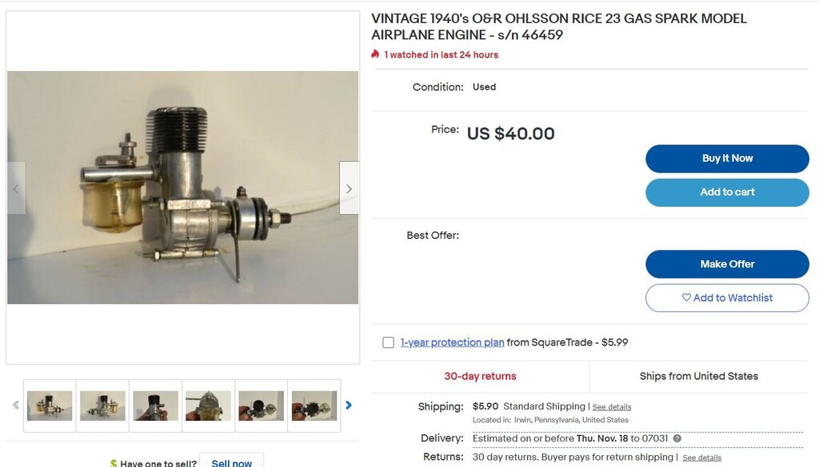Click delivery estimate help question mark

[x=677, y=438]
